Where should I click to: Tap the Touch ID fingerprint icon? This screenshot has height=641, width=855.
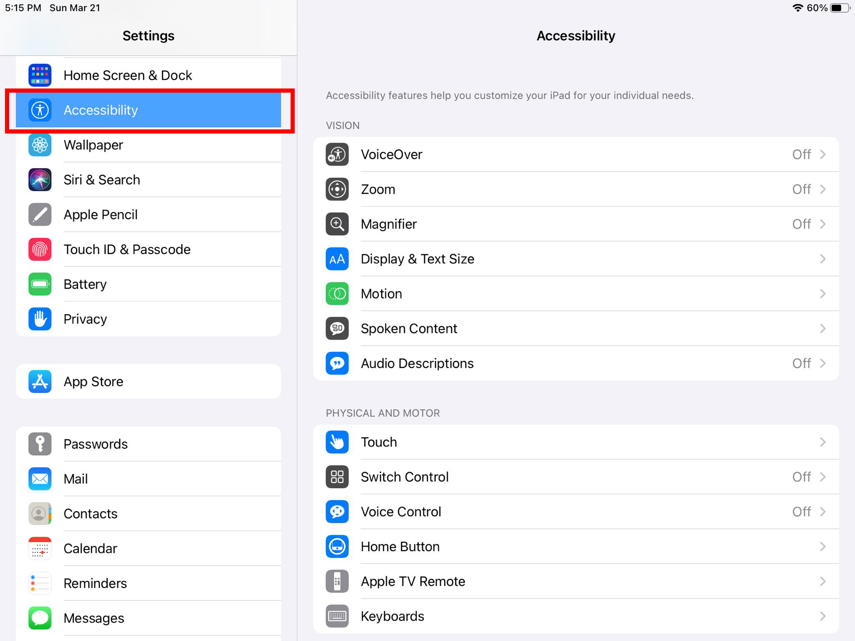pos(40,249)
